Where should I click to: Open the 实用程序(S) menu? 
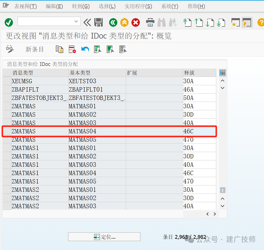[138, 6]
